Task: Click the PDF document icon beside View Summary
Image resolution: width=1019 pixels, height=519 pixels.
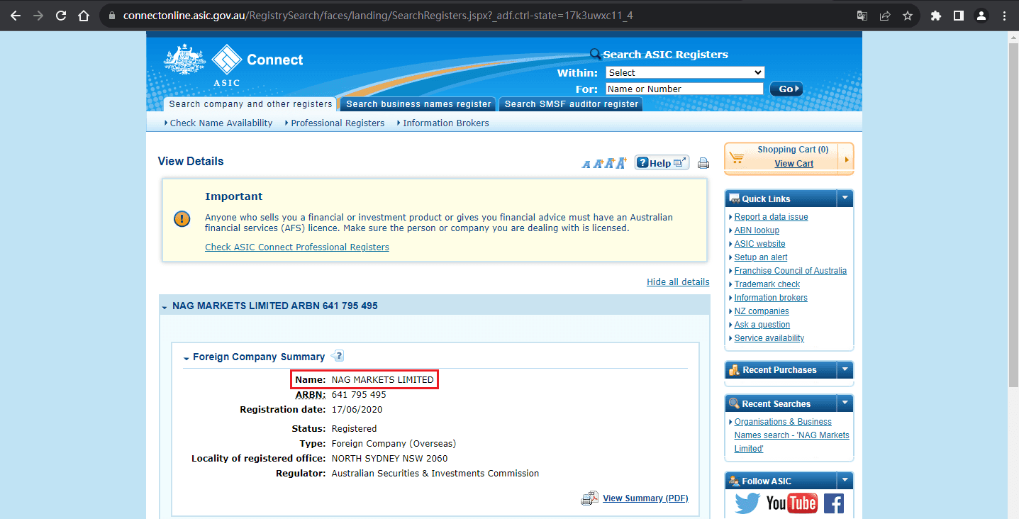Action: pyautogui.click(x=590, y=498)
